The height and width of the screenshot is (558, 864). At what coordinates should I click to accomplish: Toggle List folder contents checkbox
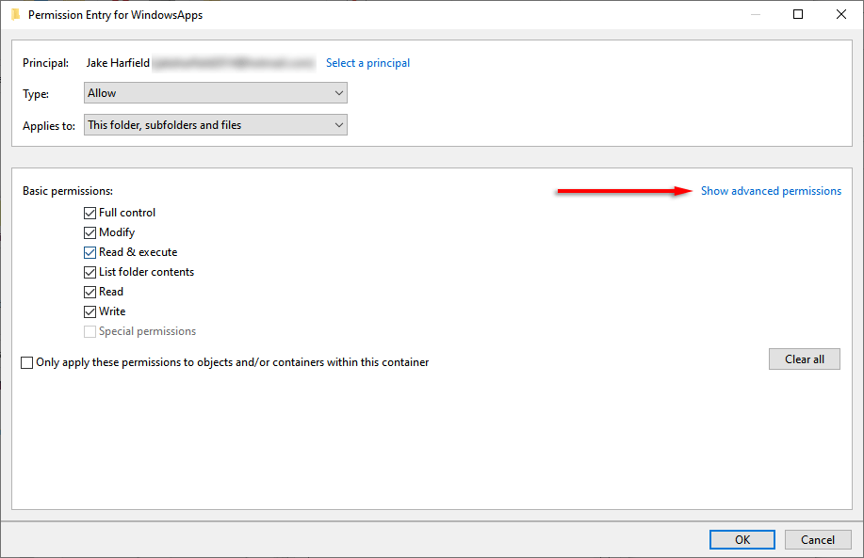pyautogui.click(x=90, y=272)
